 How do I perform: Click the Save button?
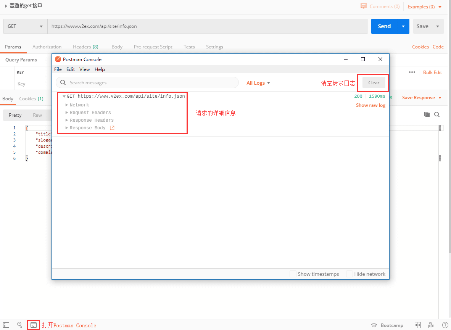tap(422, 26)
